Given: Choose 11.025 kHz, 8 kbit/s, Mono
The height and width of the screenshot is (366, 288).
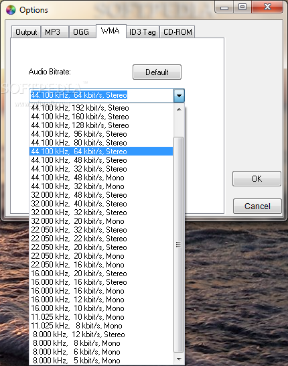Looking at the screenshot, I should point(101,326).
